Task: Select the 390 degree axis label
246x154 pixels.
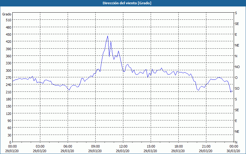Action: pos(9,49)
